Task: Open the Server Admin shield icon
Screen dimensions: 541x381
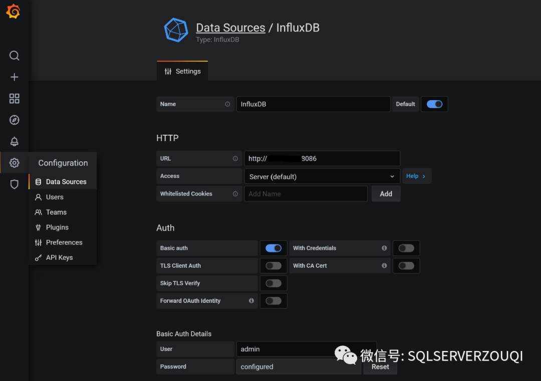Action: point(15,184)
